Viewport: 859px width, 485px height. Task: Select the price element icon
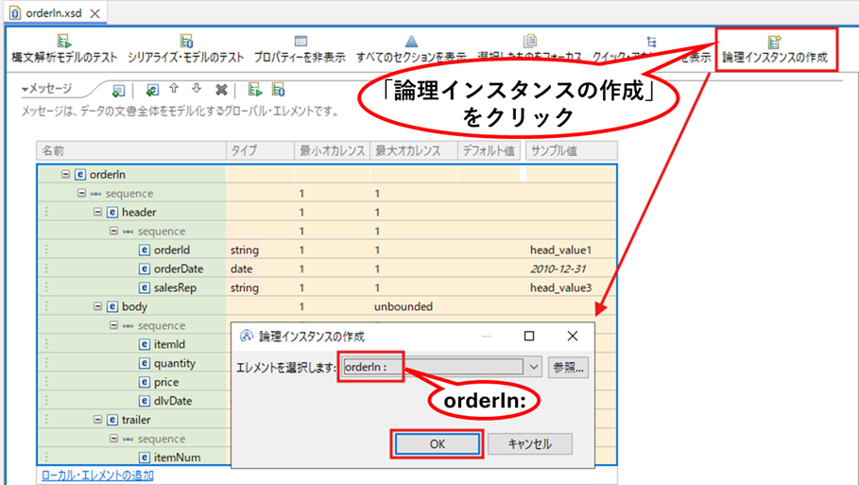(144, 382)
